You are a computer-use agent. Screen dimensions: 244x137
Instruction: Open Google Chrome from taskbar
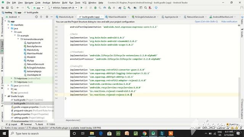coord(144,134)
